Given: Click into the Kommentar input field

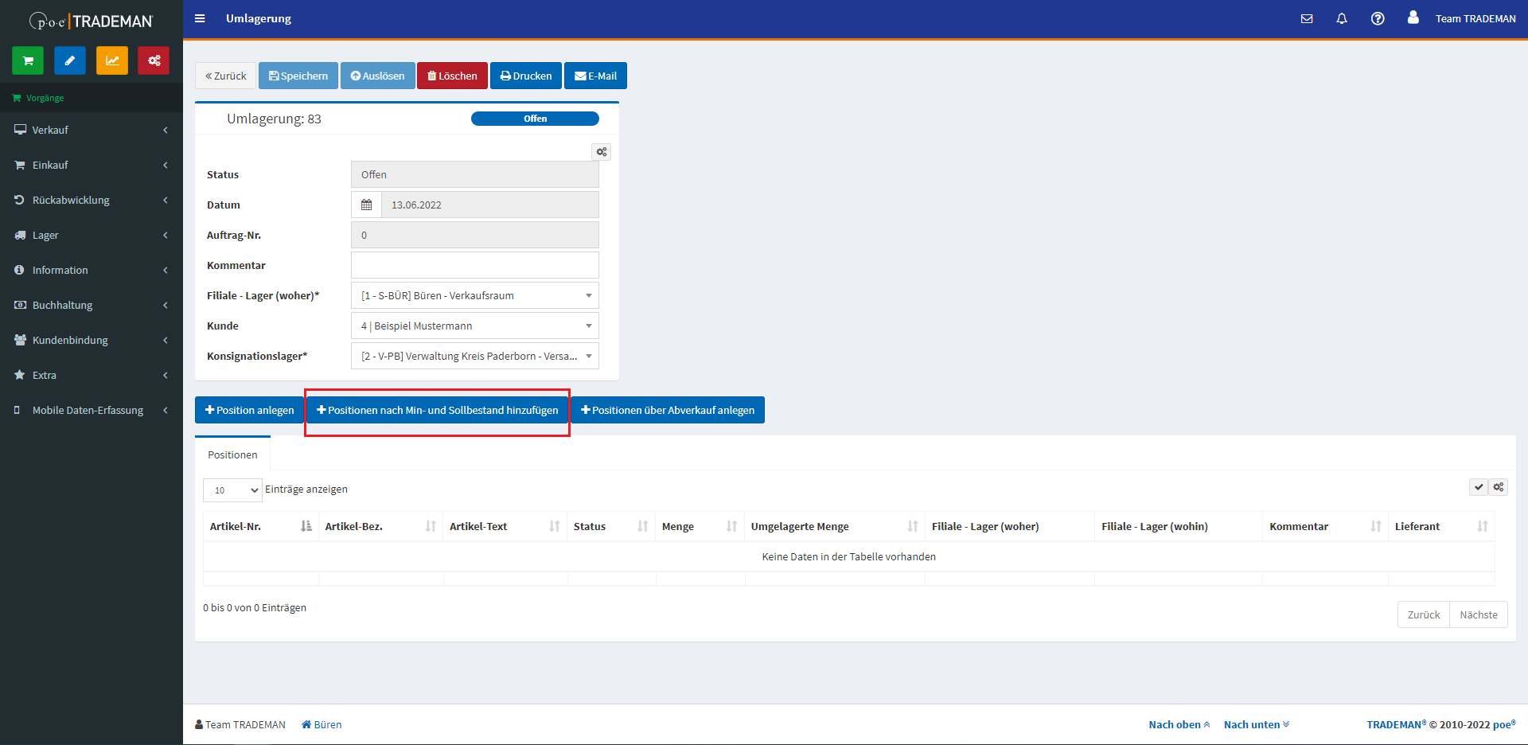Looking at the screenshot, I should coord(474,265).
